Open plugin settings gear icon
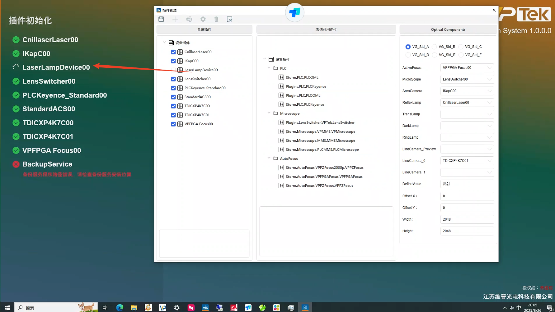Screen dimensions: 555x312 [x=203, y=19]
